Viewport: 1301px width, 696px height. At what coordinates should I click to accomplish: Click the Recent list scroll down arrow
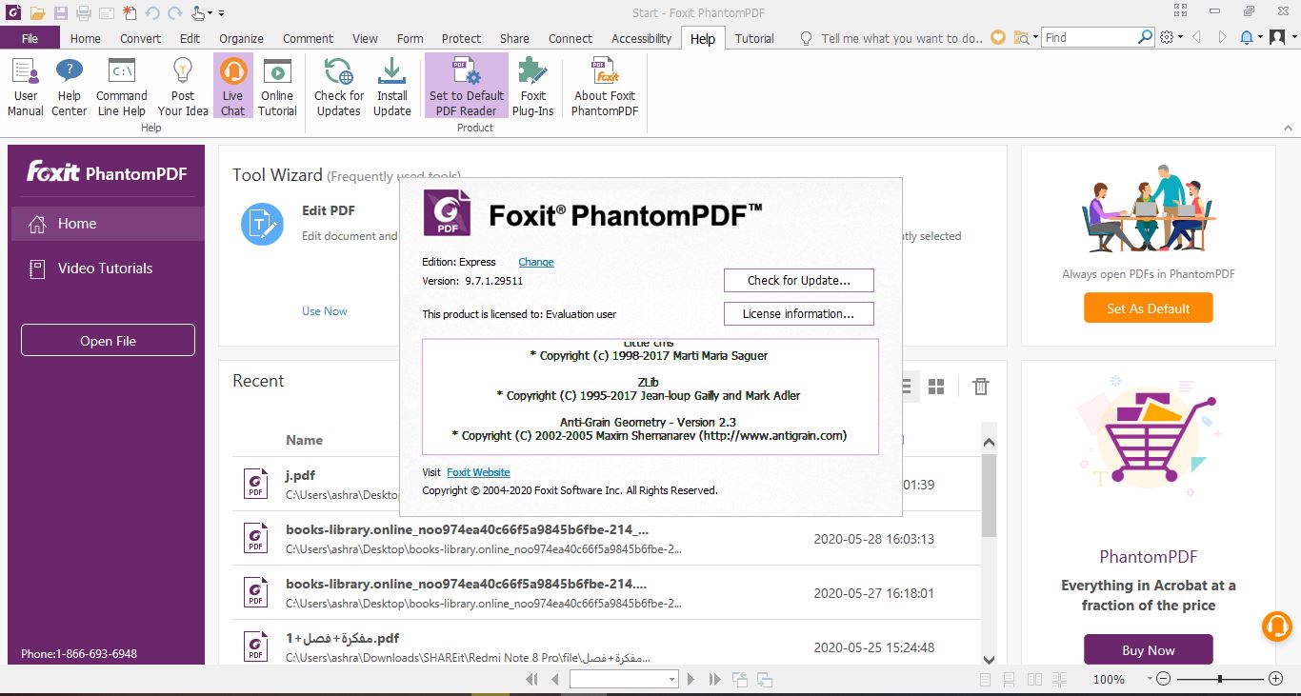(x=989, y=659)
